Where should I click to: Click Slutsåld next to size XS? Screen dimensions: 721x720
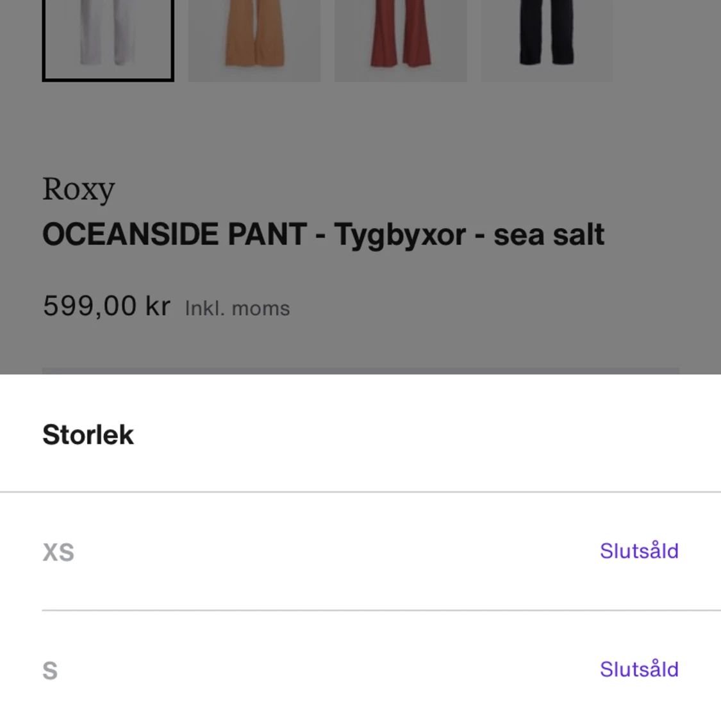click(638, 551)
